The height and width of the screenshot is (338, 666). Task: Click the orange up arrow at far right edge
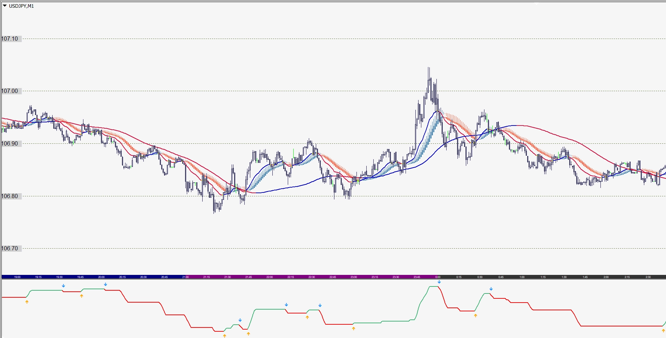tap(663, 331)
